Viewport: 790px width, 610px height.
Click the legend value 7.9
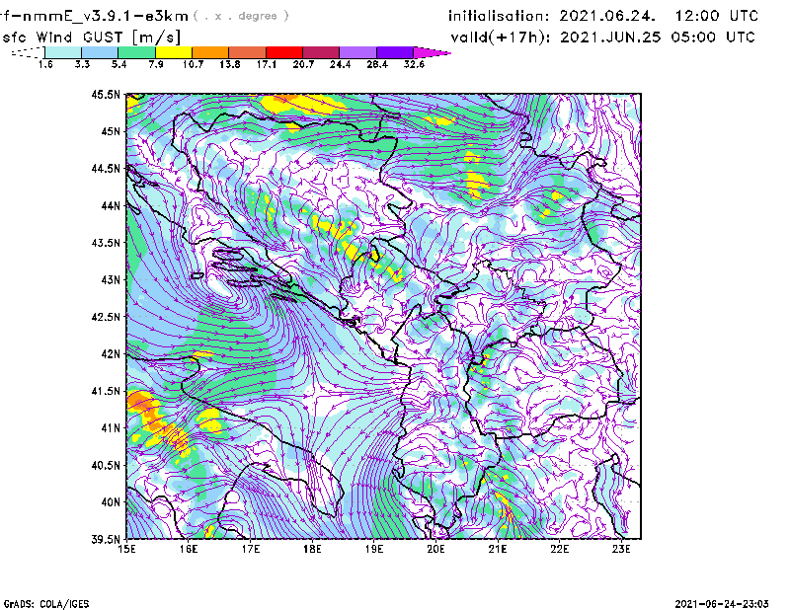coord(156,64)
